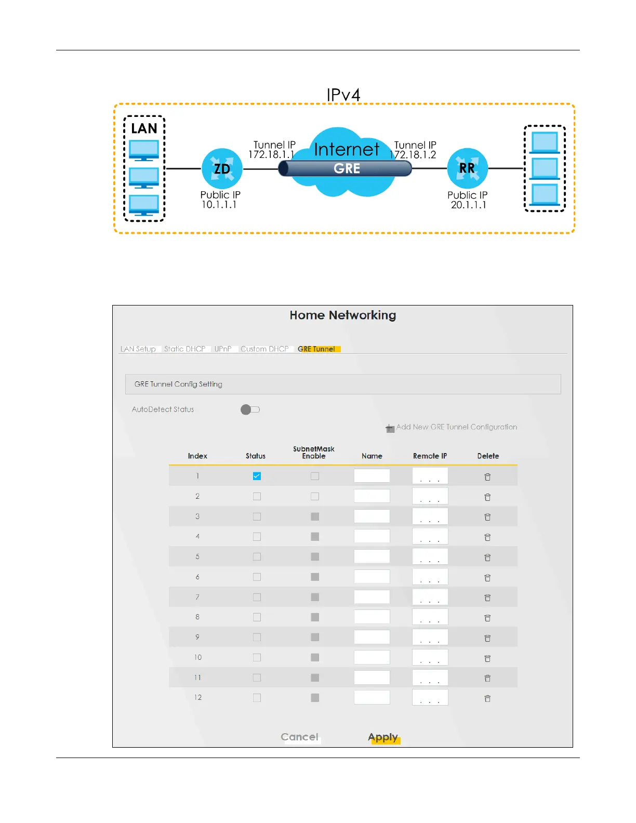This screenshot has width=636, height=823.
Task: Click the Apply button
Action: [x=383, y=737]
